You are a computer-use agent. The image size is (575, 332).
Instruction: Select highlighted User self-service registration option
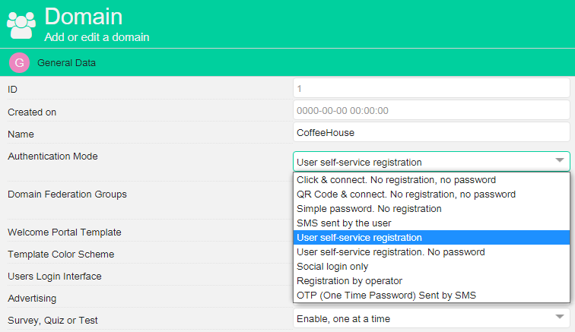(359, 237)
